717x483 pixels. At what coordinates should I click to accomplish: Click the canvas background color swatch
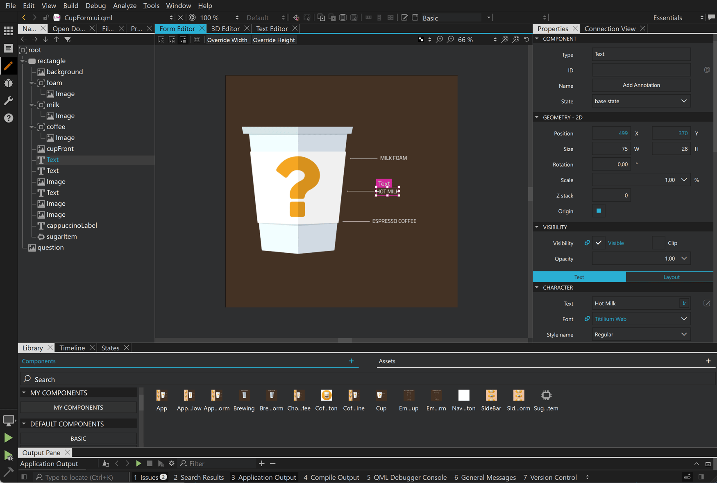pos(421,39)
